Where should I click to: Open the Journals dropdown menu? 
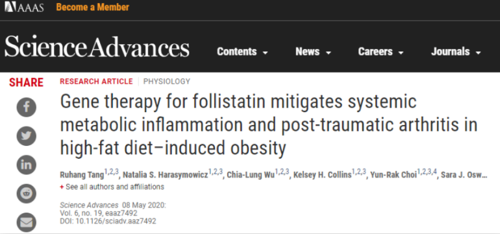click(456, 52)
